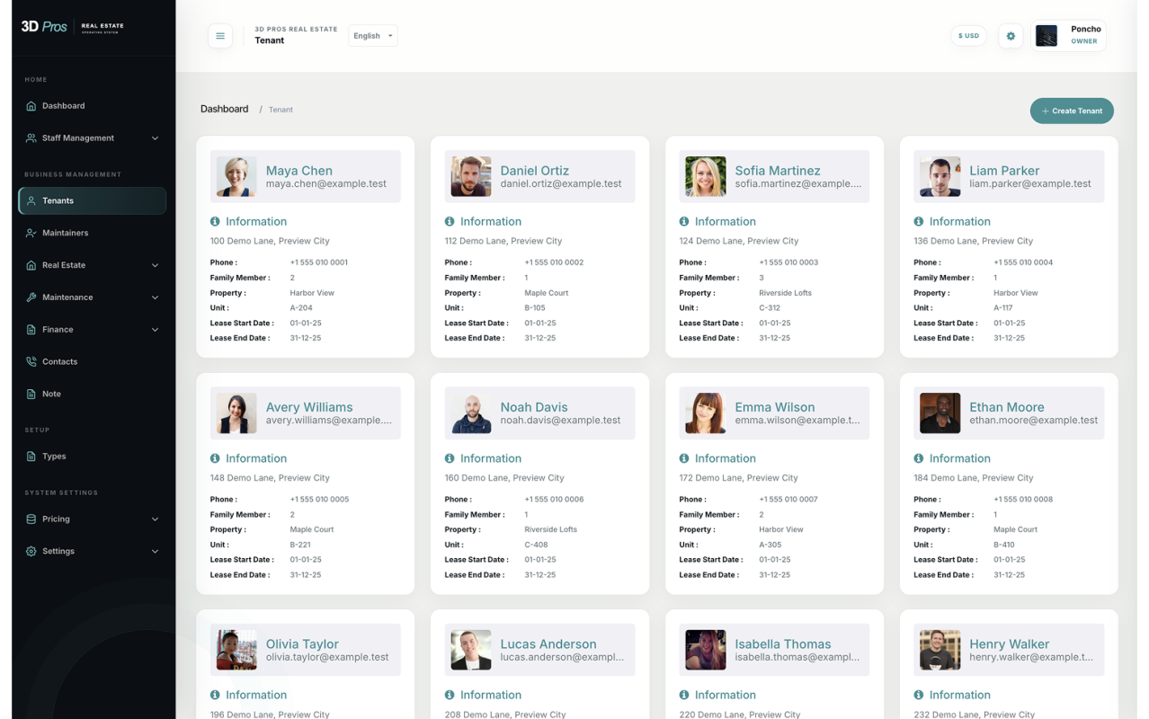1149x719 pixels.
Task: Expand the Real Estate submenu chevron
Action: (155, 266)
